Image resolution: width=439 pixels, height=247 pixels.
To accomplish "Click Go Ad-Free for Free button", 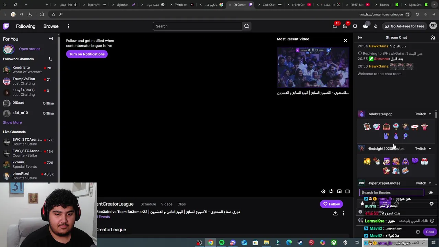I will (404, 26).
